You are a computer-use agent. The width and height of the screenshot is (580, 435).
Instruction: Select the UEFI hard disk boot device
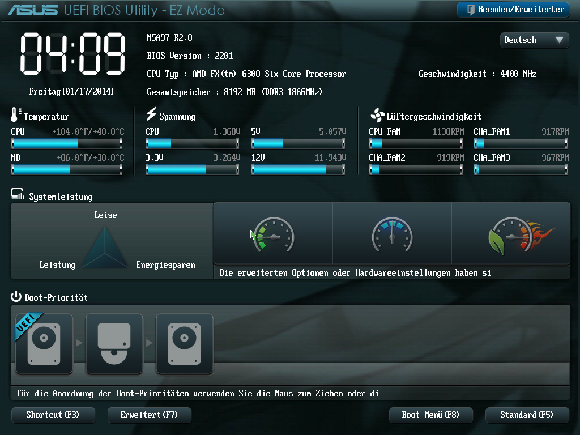[x=44, y=344]
